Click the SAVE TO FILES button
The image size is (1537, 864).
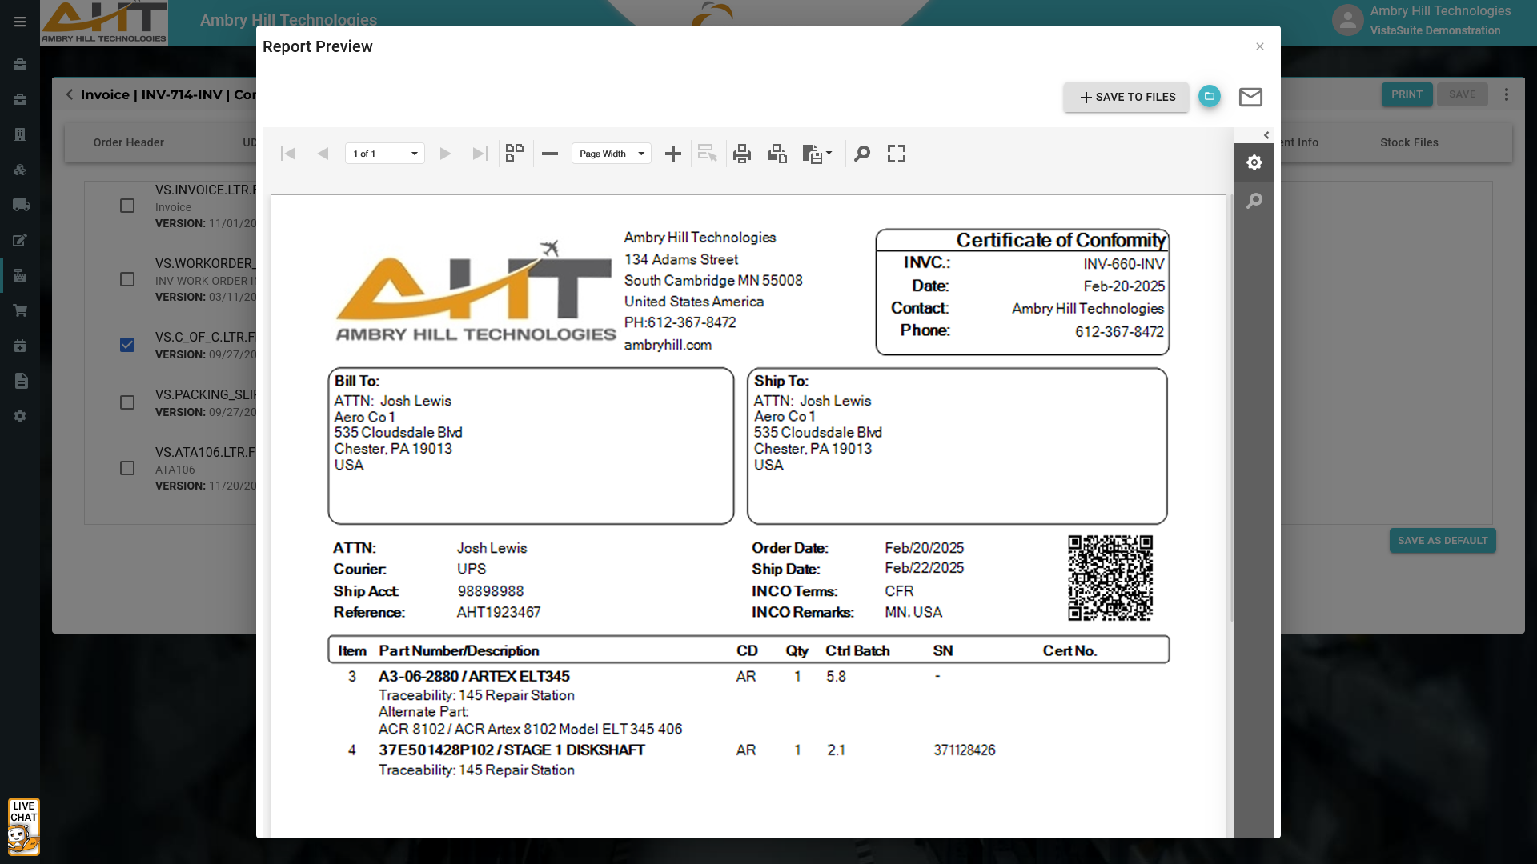click(1126, 97)
